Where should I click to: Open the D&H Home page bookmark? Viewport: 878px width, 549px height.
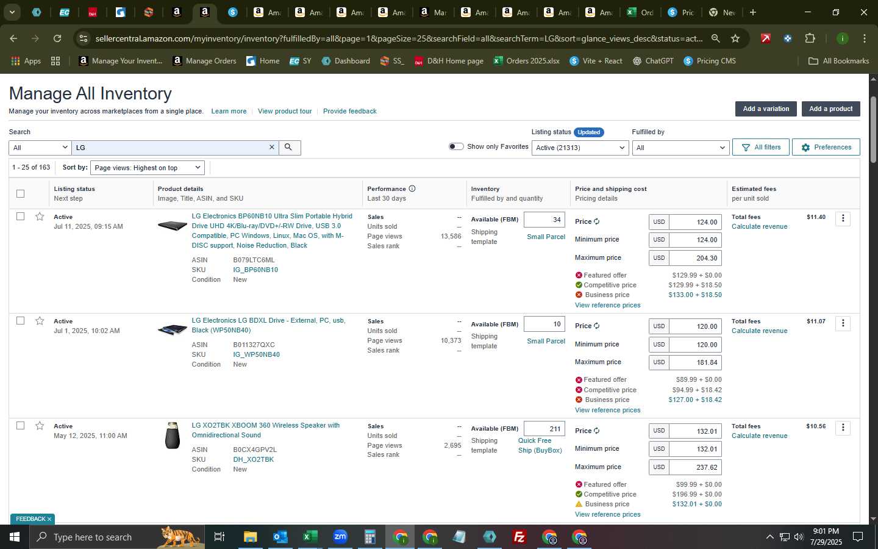tap(449, 61)
